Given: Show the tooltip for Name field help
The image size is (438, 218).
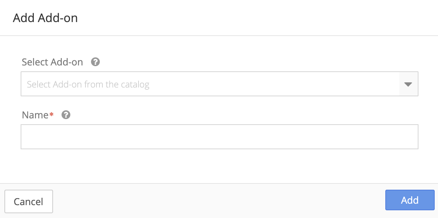Looking at the screenshot, I should (66, 115).
